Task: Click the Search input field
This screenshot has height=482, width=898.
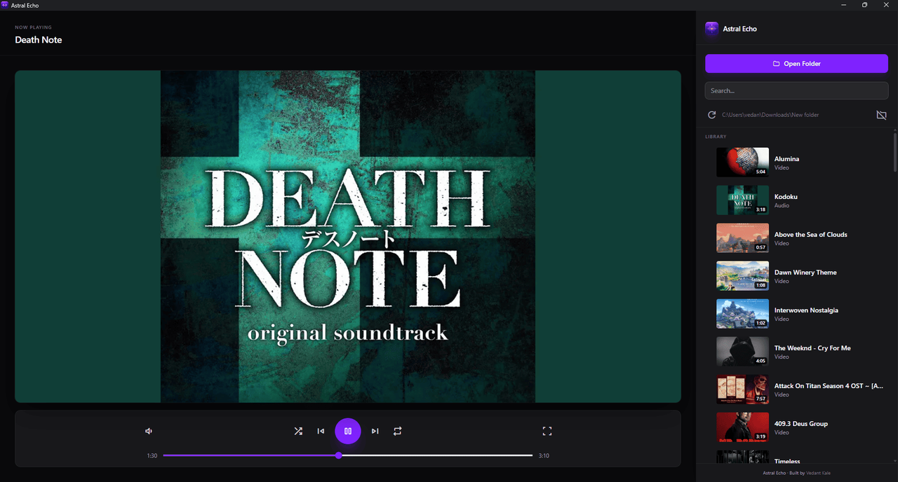Action: point(796,90)
